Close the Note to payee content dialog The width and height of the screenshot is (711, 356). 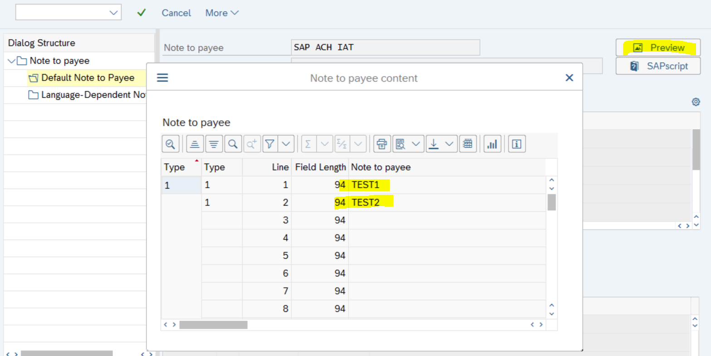(569, 78)
